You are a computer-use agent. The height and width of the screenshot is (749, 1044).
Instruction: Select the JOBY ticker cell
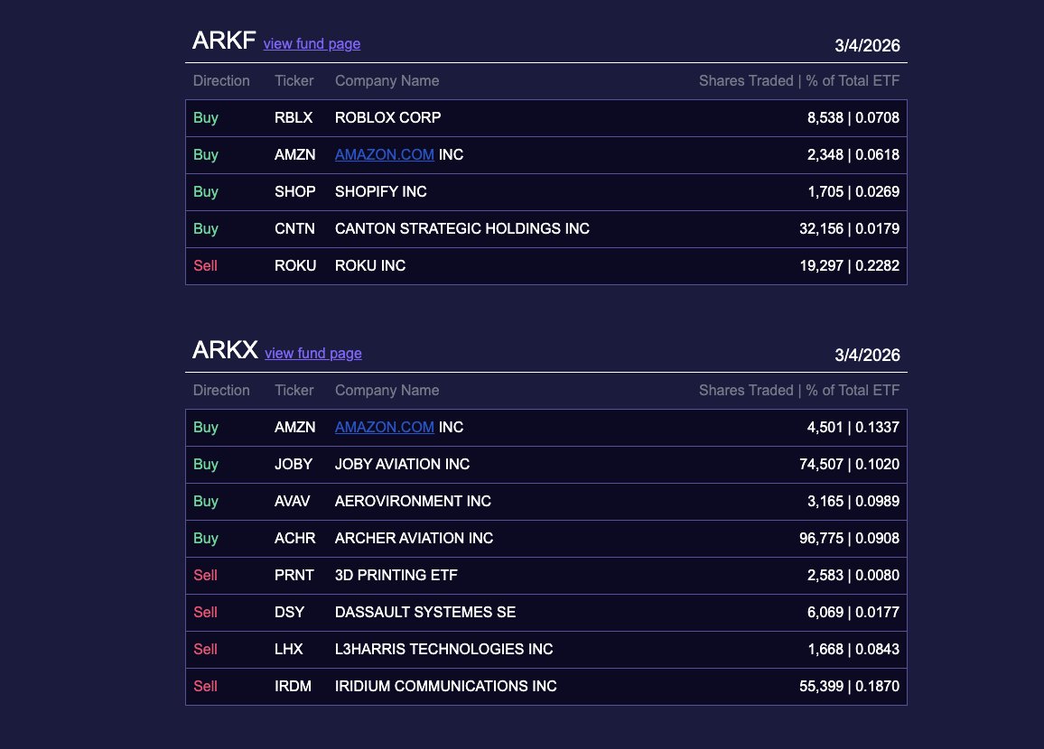(x=293, y=465)
